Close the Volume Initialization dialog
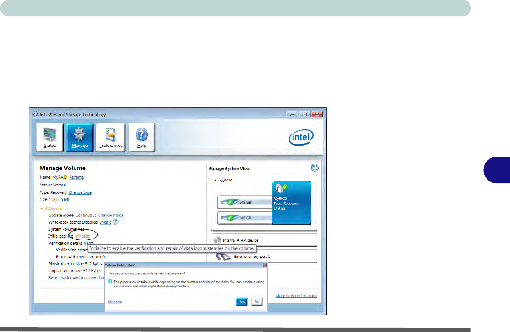The height and width of the screenshot is (332, 510). pos(264,265)
